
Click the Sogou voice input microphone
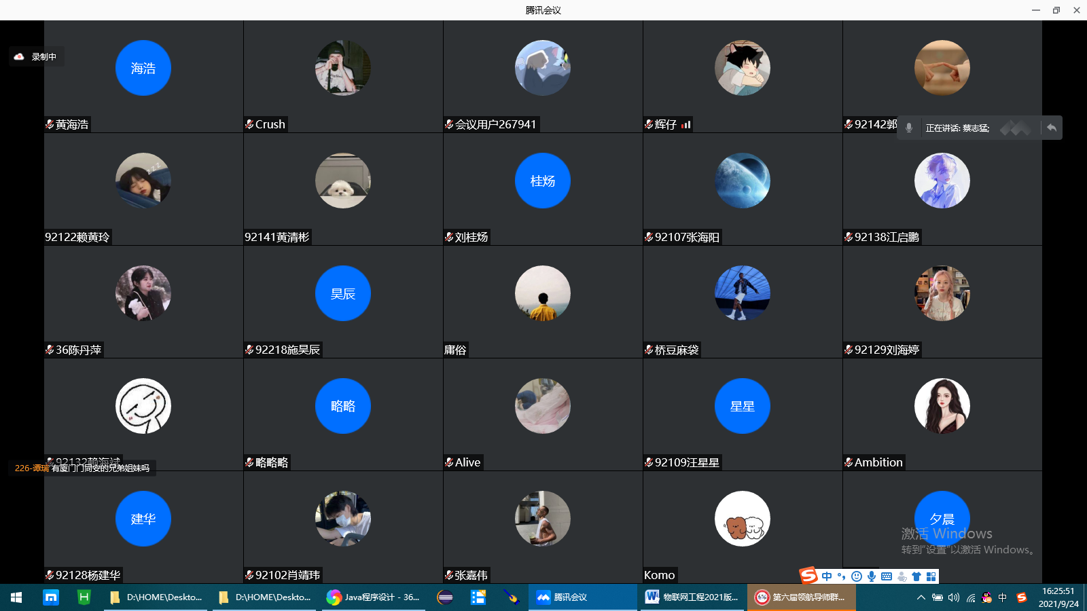tap(872, 576)
